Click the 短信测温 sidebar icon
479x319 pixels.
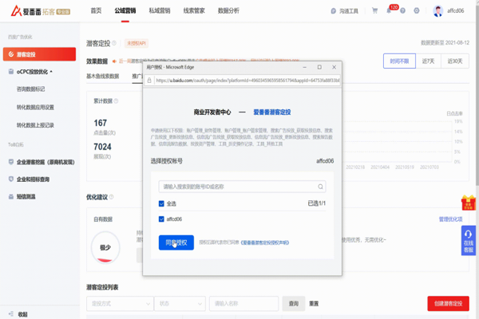coord(11,197)
